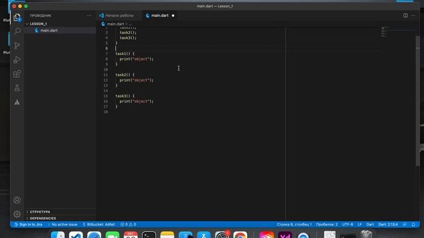Open Source Control view
The width and height of the screenshot is (424, 238).
[17, 46]
